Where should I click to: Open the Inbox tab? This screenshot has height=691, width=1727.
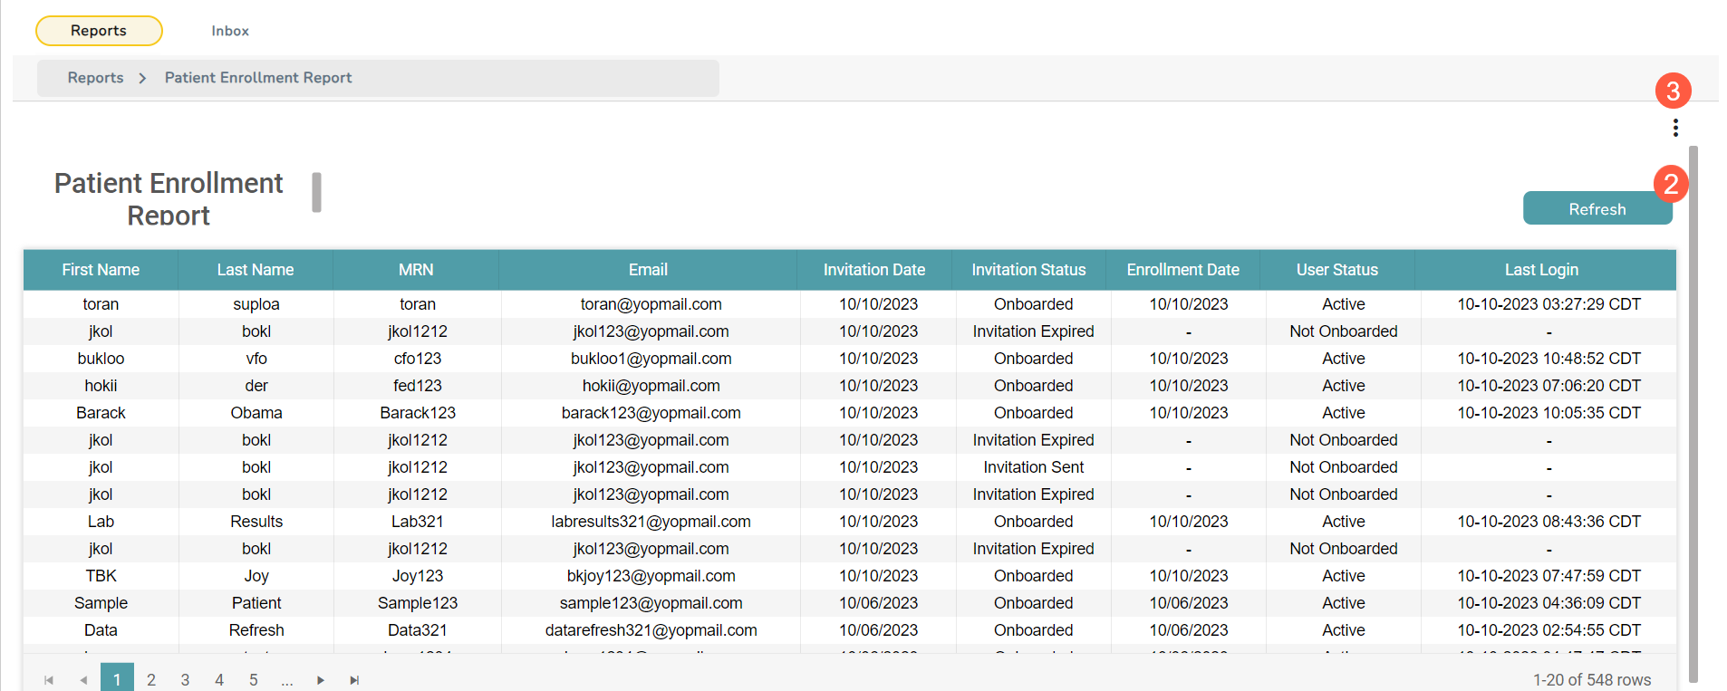[230, 31]
